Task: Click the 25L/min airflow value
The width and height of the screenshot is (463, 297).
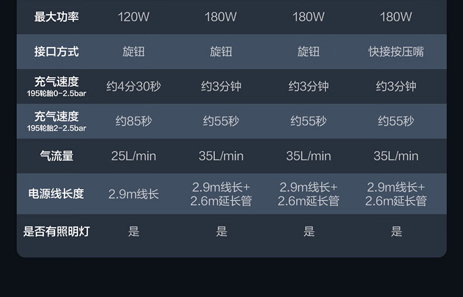Action: click(134, 156)
